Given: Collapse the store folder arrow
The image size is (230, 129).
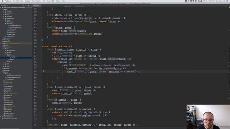Looking at the screenshot, I should click(x=6, y=54).
